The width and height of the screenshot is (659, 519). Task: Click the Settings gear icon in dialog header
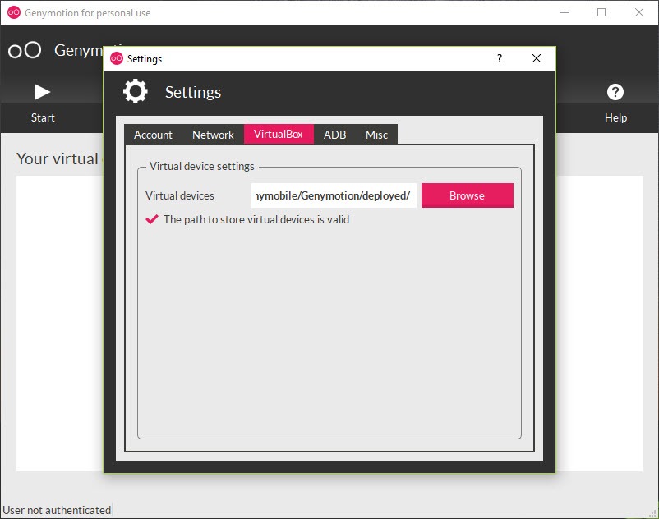(x=136, y=91)
